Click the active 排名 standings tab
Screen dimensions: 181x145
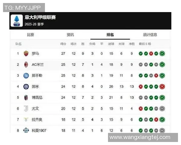click(110, 35)
